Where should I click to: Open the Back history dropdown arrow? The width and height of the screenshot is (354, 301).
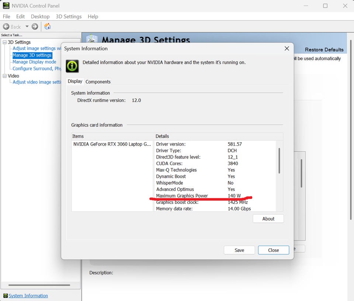coord(27,27)
